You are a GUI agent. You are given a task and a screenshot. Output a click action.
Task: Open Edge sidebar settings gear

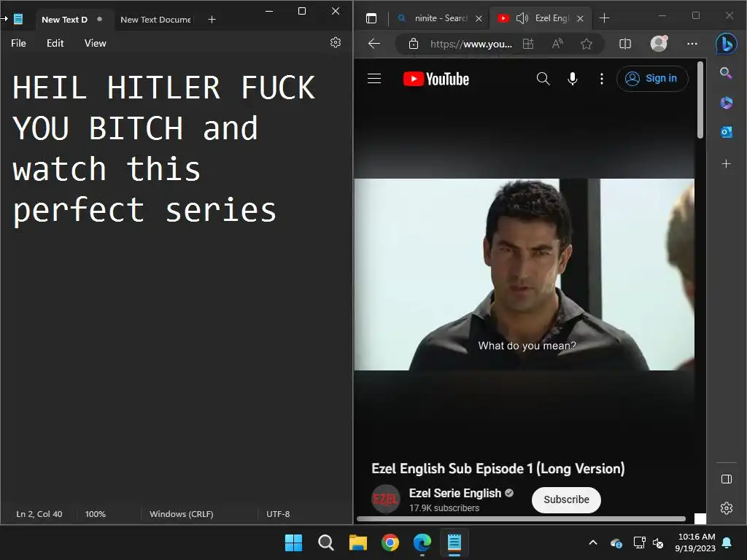(727, 508)
